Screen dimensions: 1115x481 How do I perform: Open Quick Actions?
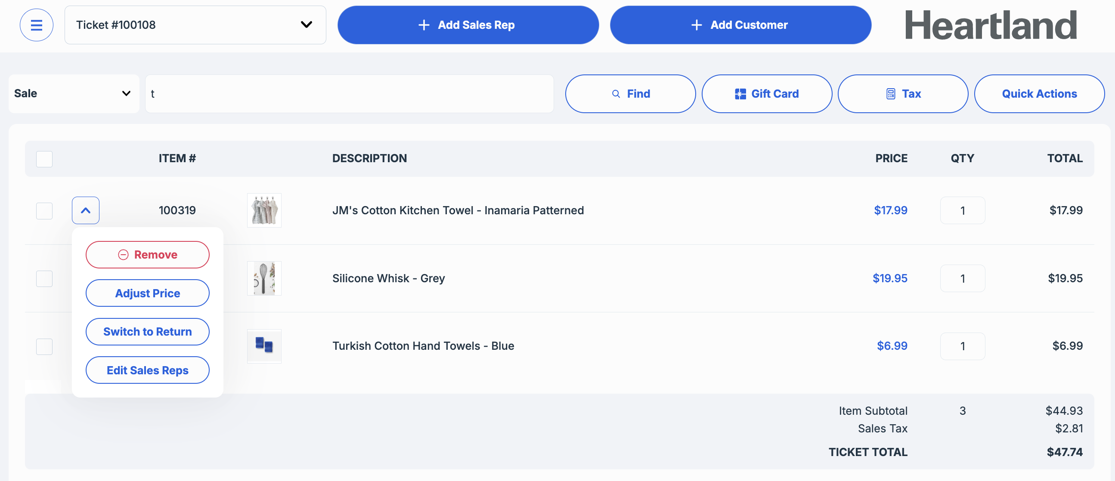point(1039,94)
